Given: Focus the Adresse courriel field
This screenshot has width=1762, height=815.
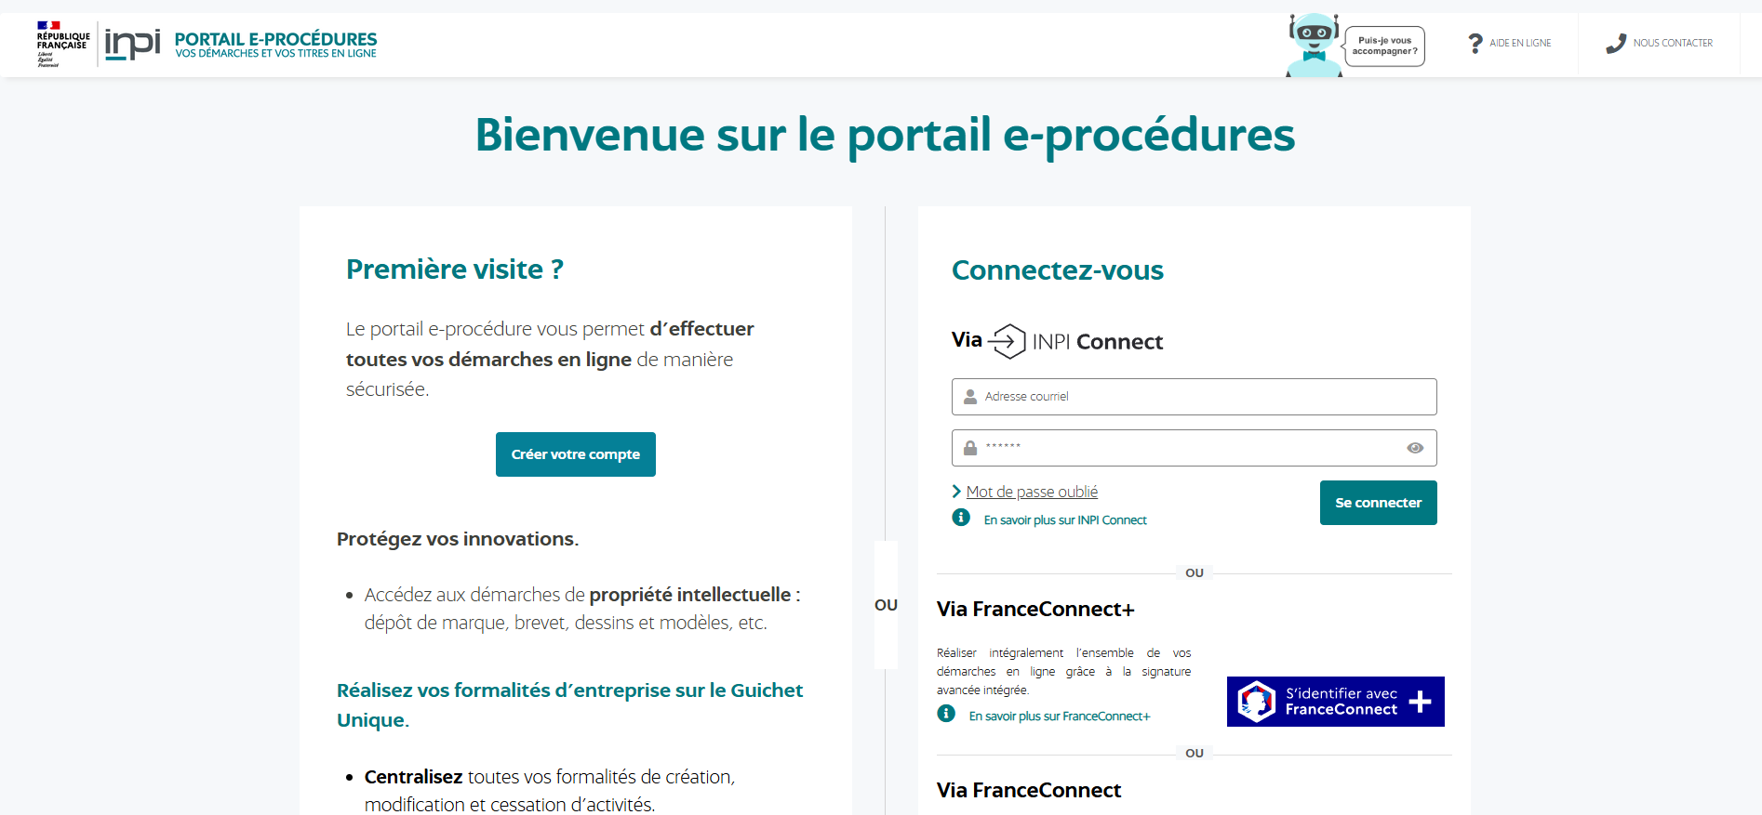Looking at the screenshot, I should pyautogui.click(x=1195, y=397).
